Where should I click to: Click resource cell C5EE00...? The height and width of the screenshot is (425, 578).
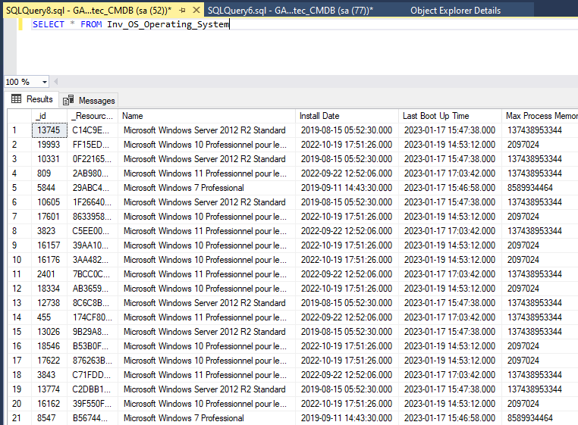coord(93,231)
